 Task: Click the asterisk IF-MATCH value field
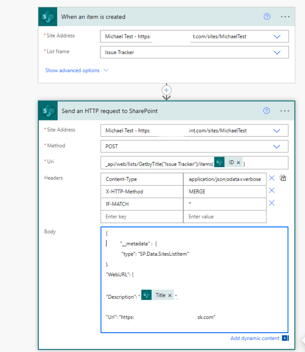click(x=225, y=204)
